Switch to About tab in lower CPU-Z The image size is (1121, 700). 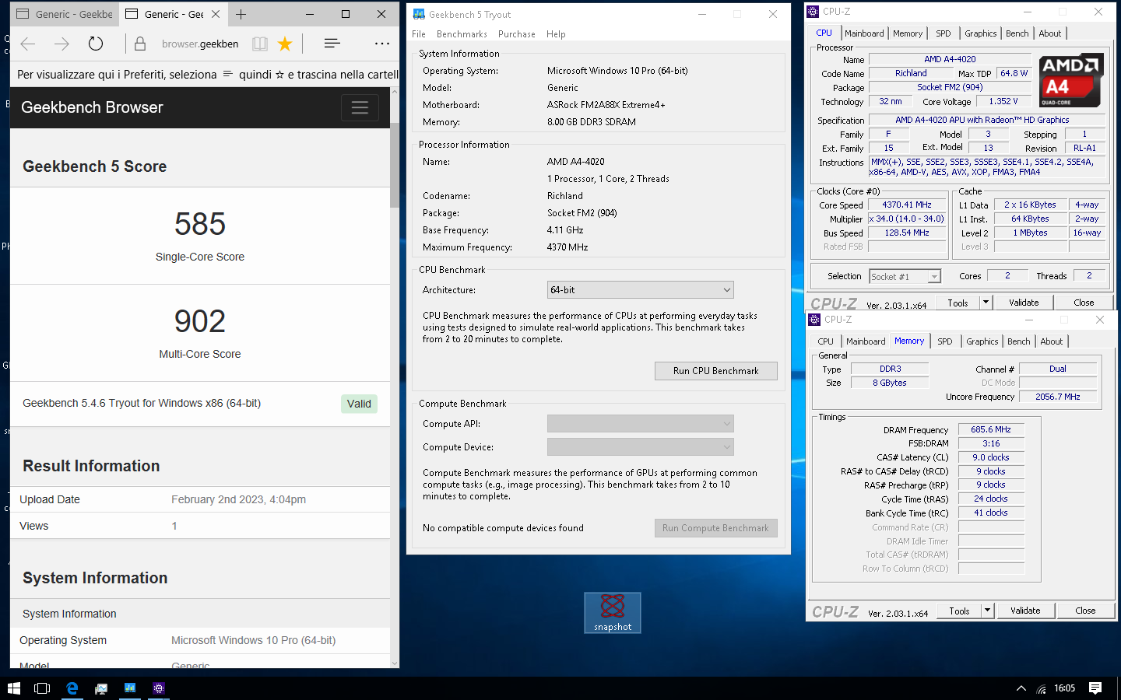(1052, 341)
